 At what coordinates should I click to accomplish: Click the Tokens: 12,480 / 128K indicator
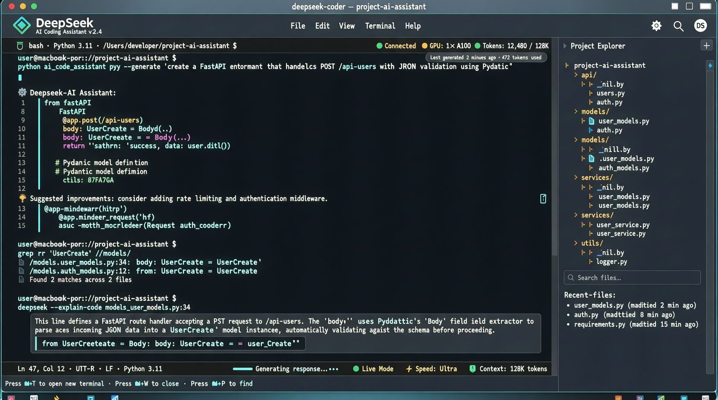[512, 46]
